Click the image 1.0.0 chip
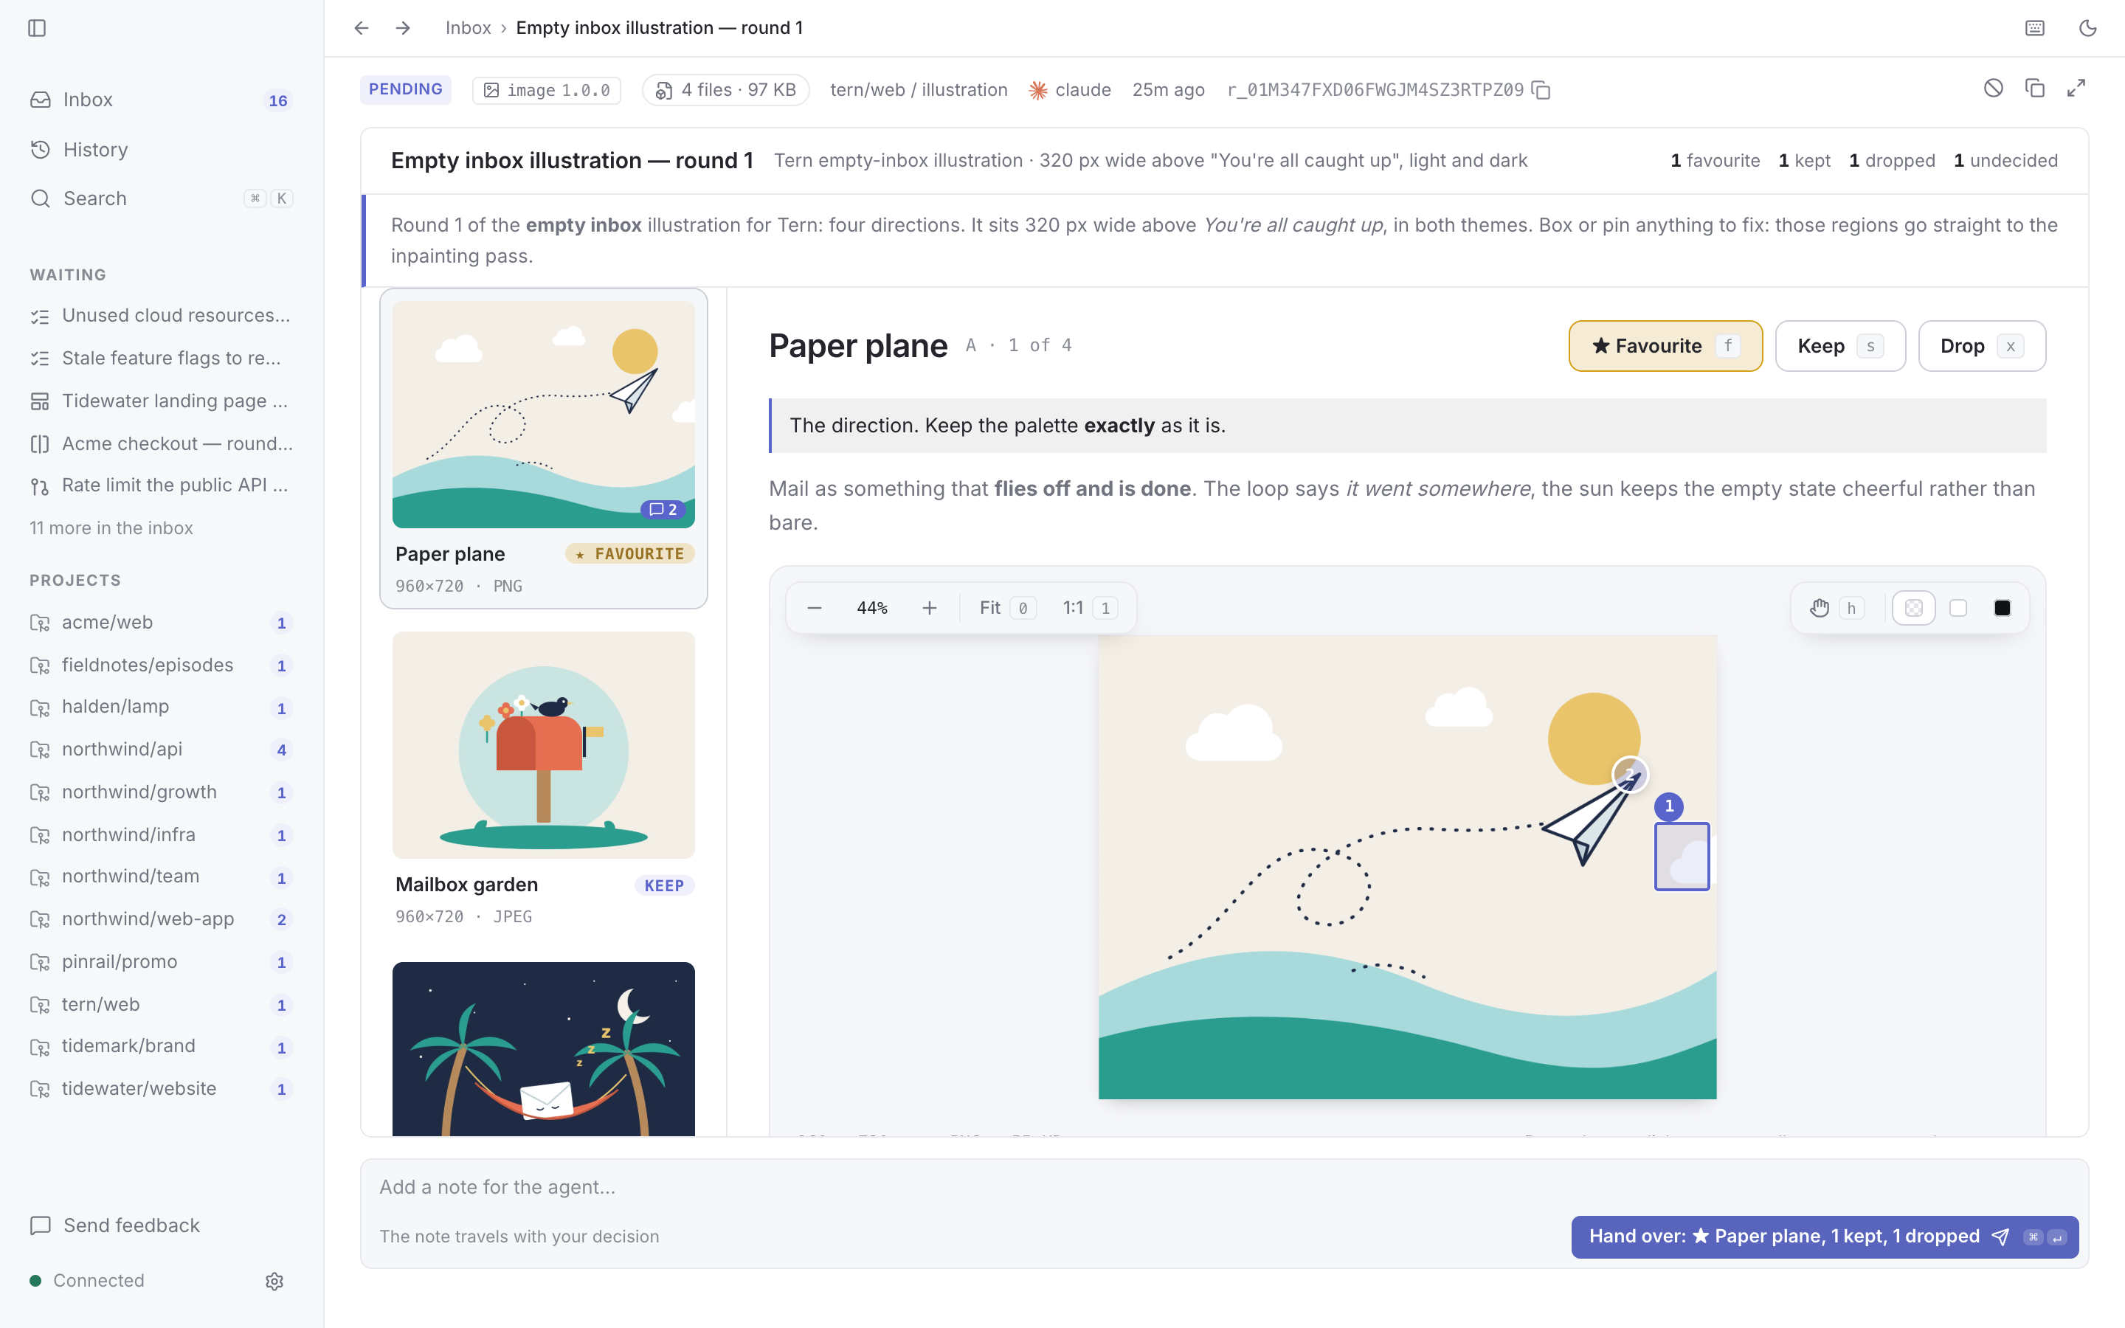 point(546,89)
